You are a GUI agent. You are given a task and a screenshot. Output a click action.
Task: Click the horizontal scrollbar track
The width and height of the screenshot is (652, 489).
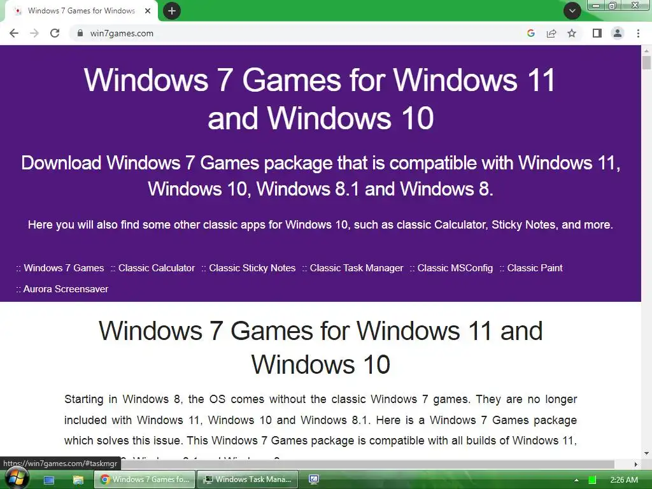tap(623, 464)
